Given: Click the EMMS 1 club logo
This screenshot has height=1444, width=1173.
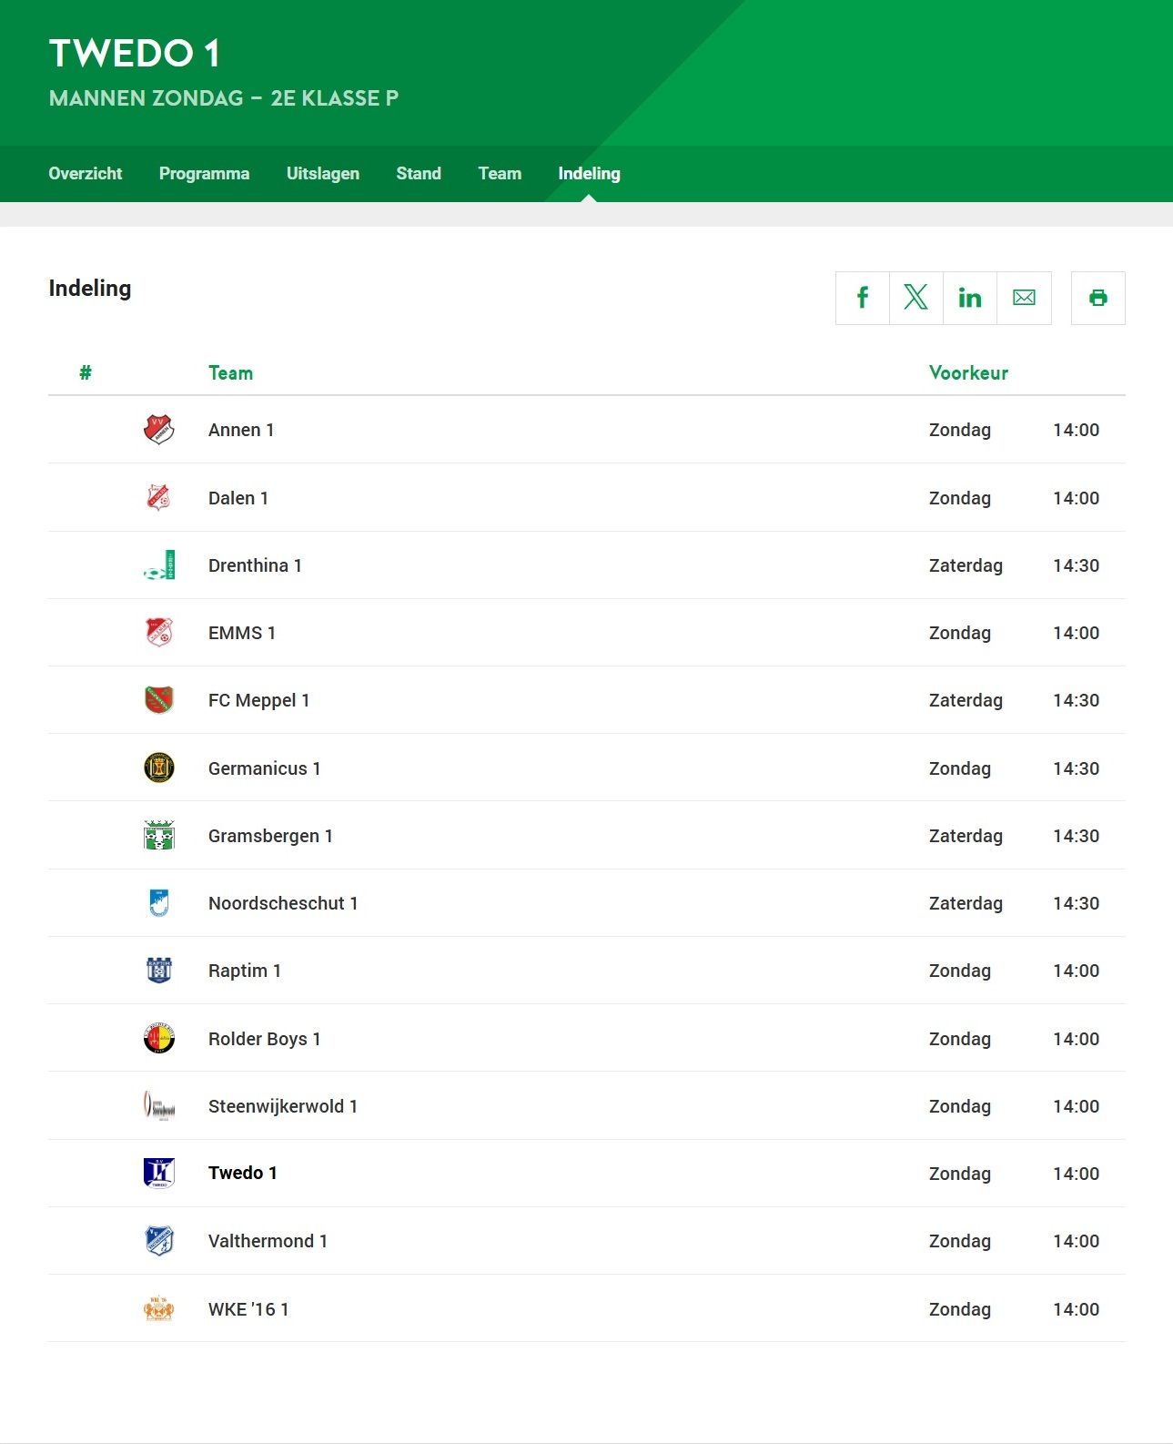Looking at the screenshot, I should click(159, 633).
